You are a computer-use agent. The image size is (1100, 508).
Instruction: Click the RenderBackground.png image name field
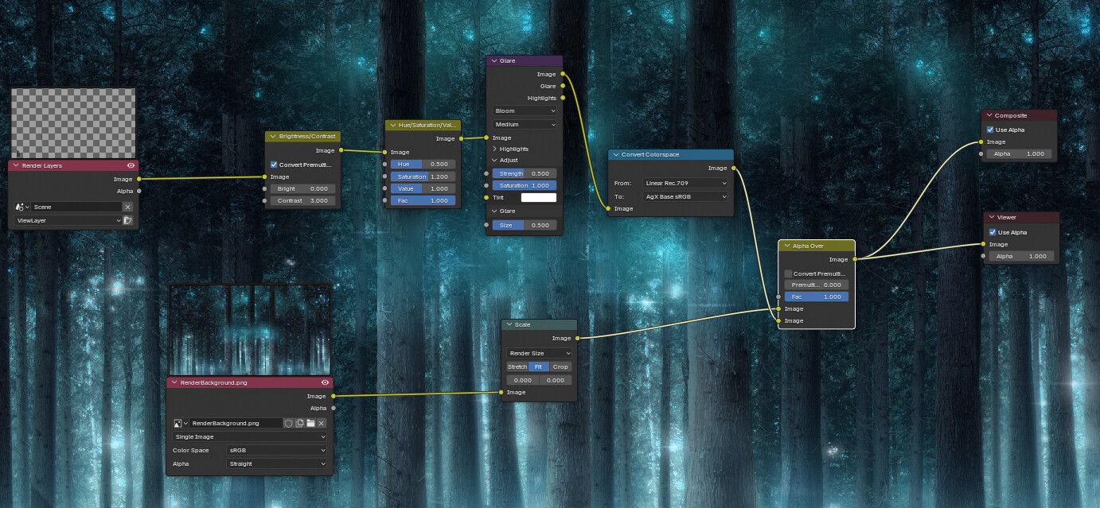[236, 423]
